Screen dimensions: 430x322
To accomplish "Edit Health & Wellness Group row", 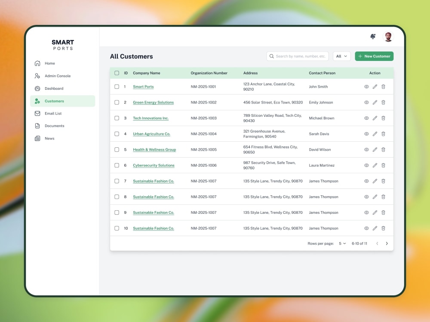I will tap(375, 150).
